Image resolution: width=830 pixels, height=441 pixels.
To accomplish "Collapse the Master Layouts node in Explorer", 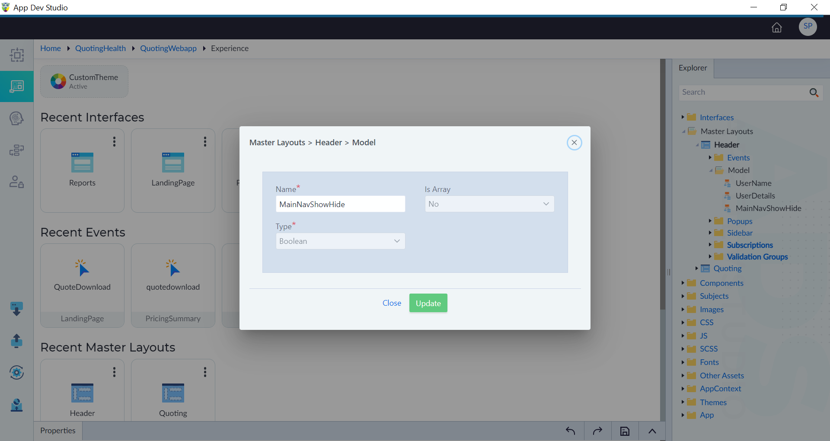I will (683, 131).
